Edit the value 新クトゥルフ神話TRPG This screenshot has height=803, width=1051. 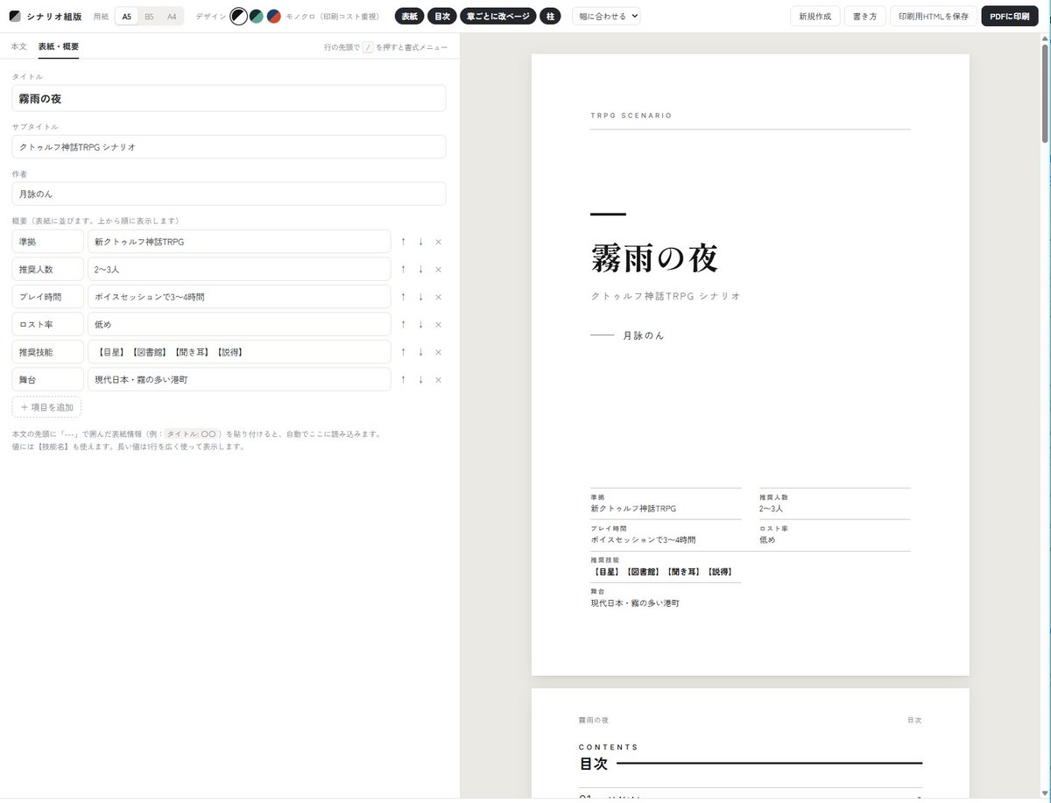pyautogui.click(x=239, y=242)
